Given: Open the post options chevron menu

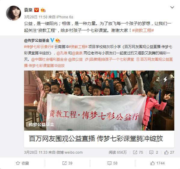Looking at the screenshot, I should (172, 8).
